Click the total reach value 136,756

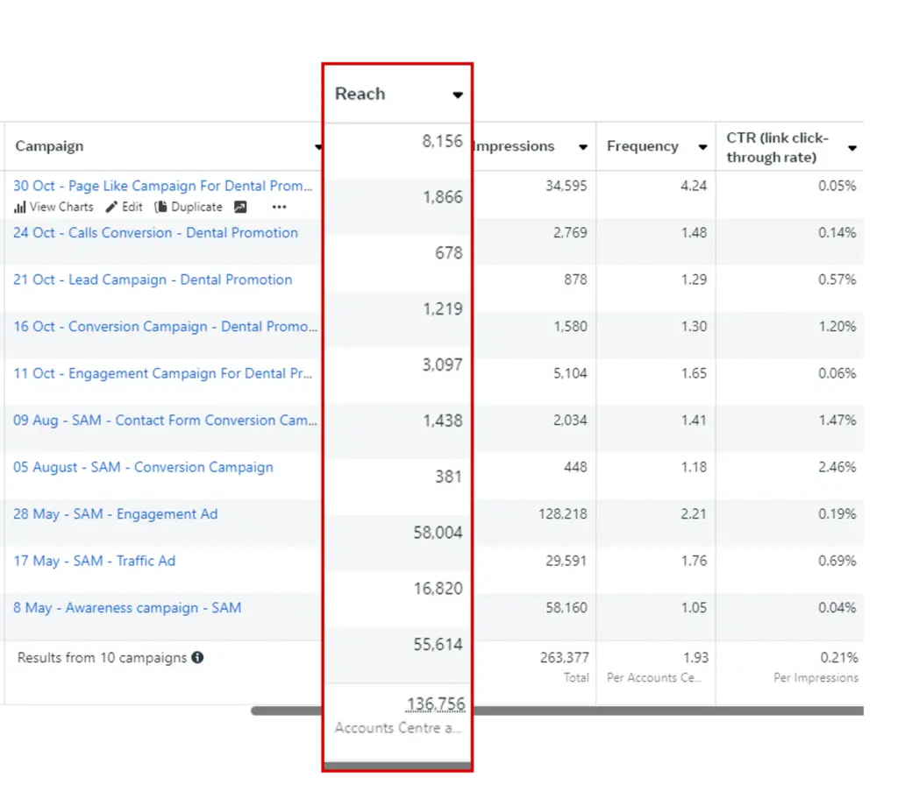[435, 704]
